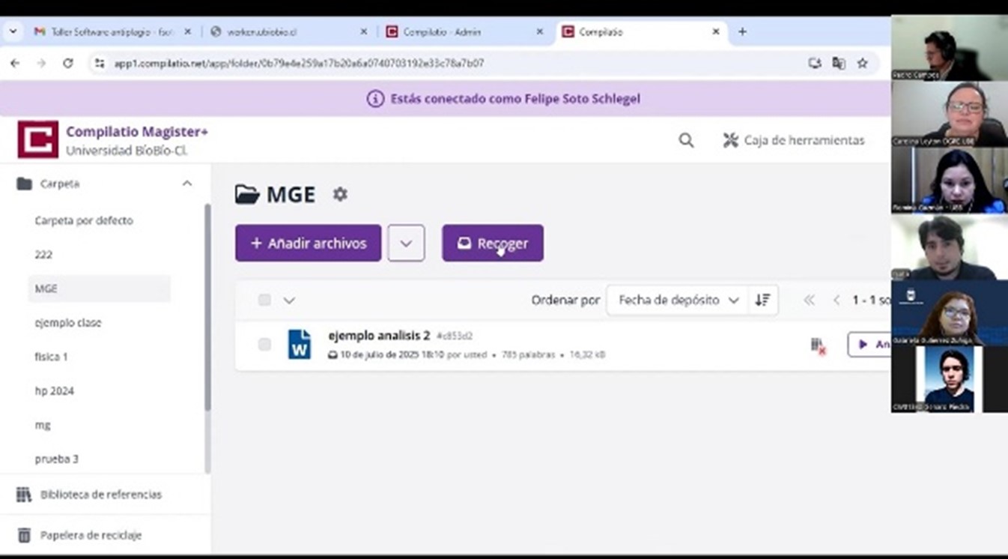
Task: Click the sidebar folder list scrollbar
Action: coord(207,307)
